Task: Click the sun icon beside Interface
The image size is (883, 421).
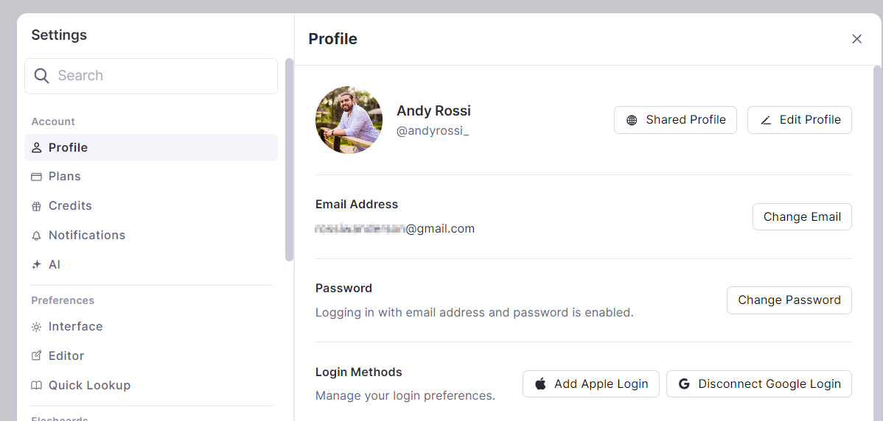Action: (x=36, y=327)
